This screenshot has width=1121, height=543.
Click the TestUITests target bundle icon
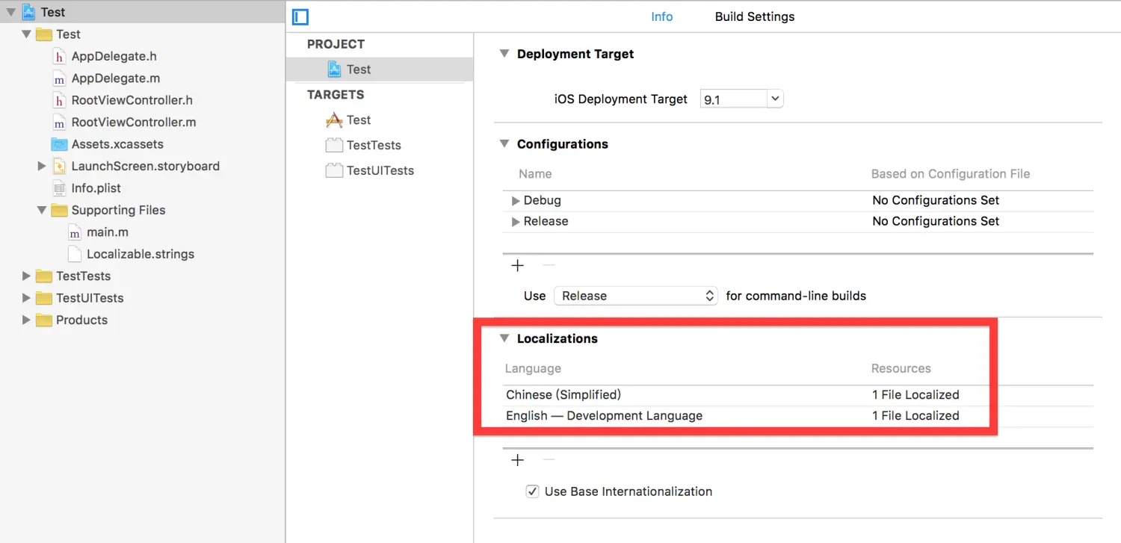tap(334, 170)
